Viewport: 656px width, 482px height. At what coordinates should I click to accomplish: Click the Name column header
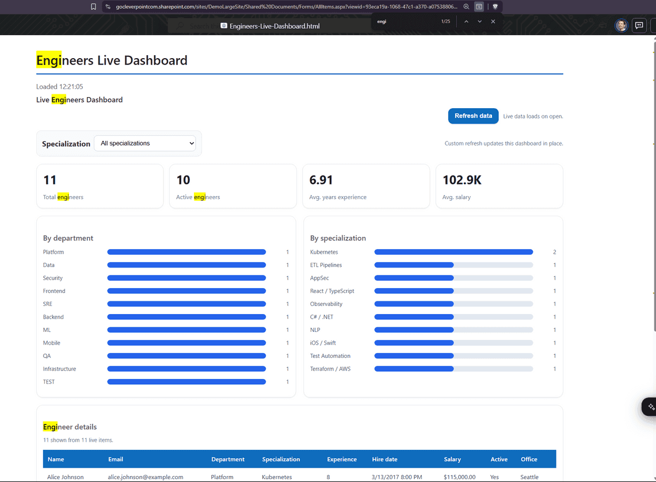pyautogui.click(x=56, y=459)
